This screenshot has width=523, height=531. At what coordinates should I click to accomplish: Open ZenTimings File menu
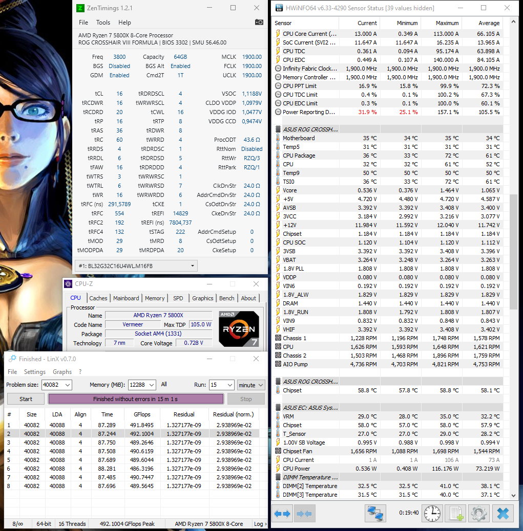(x=83, y=23)
